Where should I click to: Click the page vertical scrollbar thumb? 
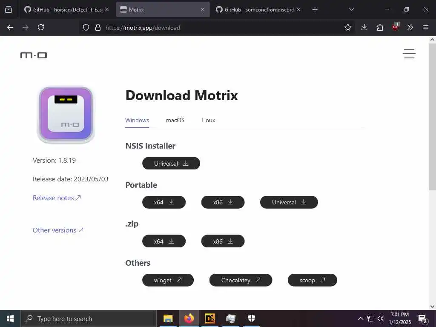432,117
